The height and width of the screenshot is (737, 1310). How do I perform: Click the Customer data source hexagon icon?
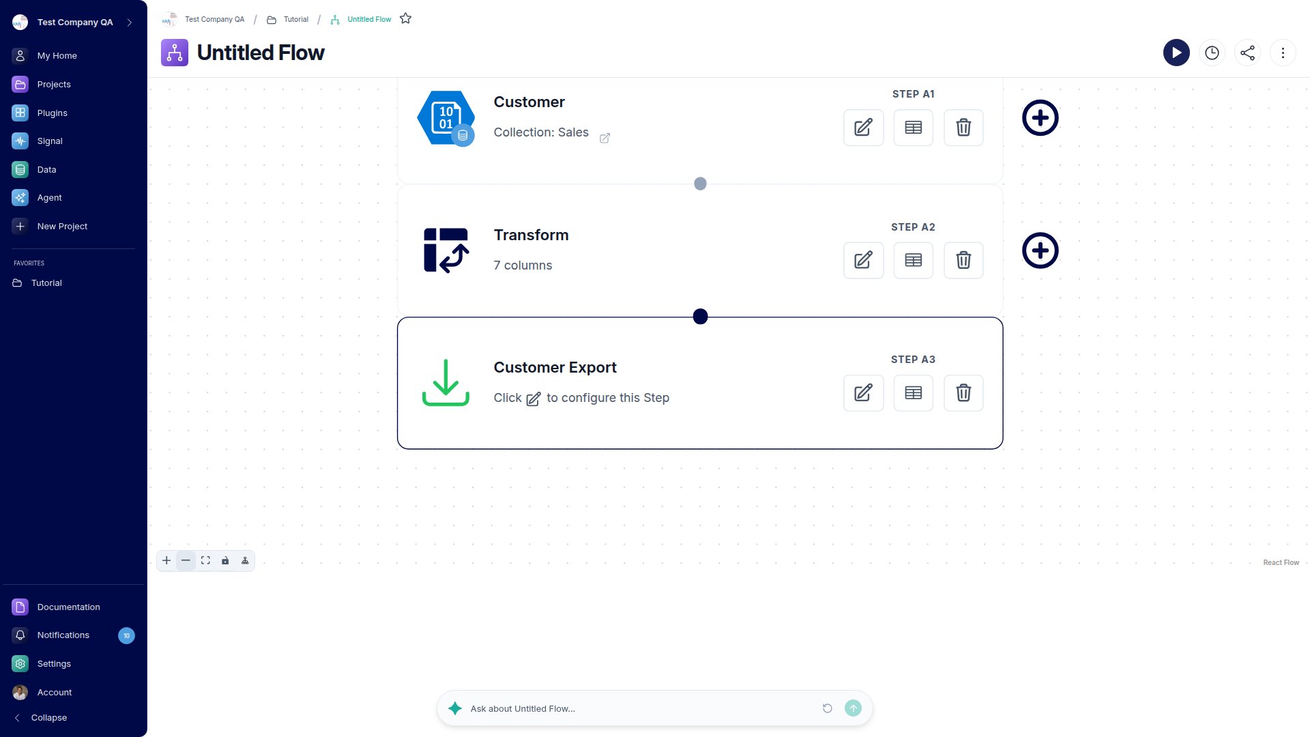coord(446,118)
